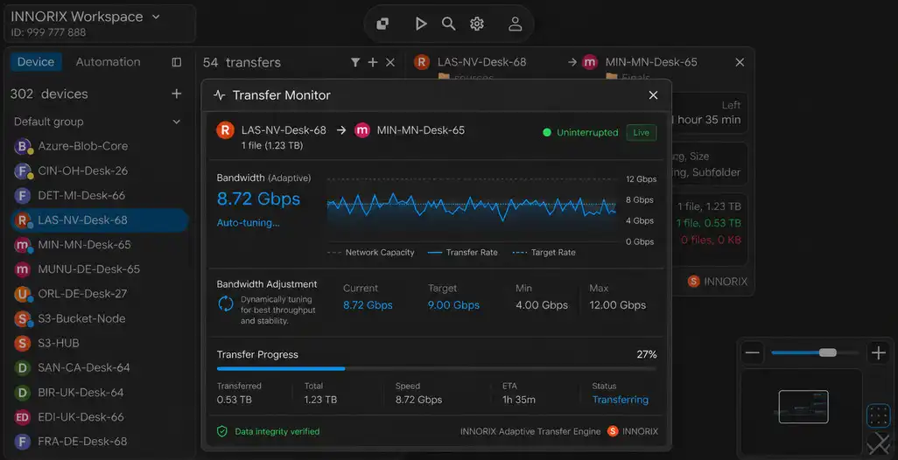Open the copy windows icon in top toolbar
The image size is (898, 460).
382,24
